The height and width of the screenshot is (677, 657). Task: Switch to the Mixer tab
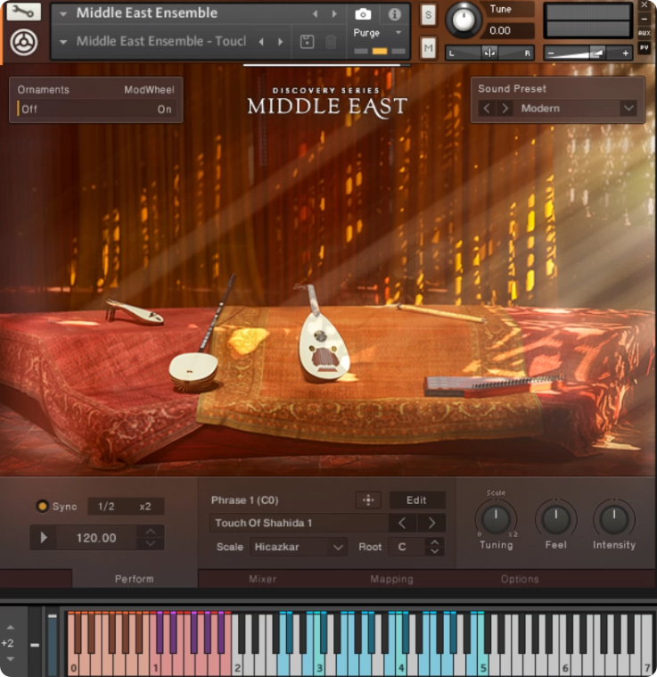click(x=262, y=579)
